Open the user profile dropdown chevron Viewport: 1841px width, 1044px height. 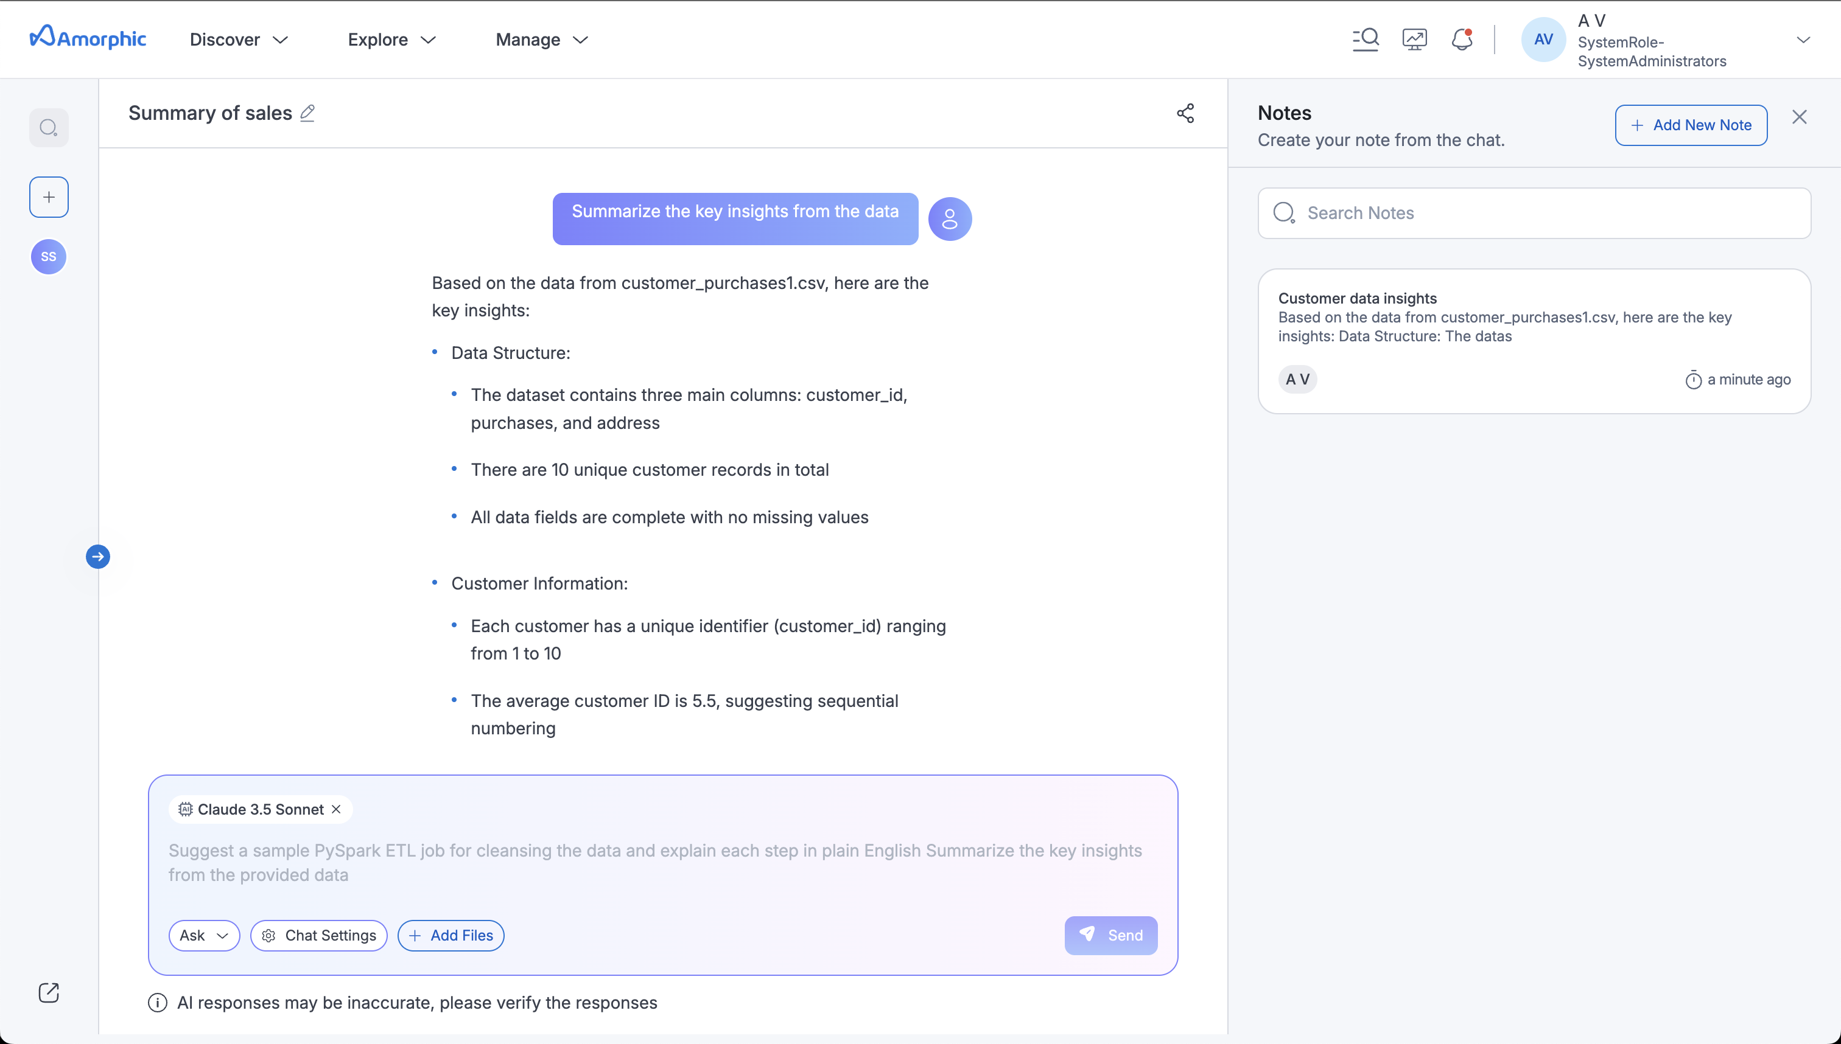click(x=1803, y=40)
